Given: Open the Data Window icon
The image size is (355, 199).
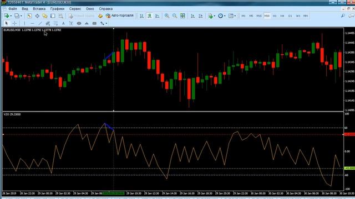Looking at the screenshot, I should click(37, 16).
